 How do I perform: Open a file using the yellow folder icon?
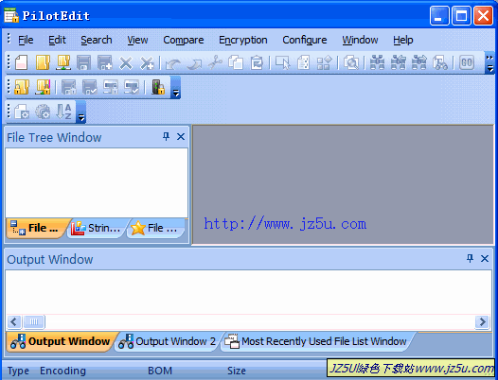tap(43, 62)
